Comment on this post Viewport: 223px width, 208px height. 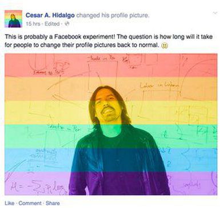30,203
